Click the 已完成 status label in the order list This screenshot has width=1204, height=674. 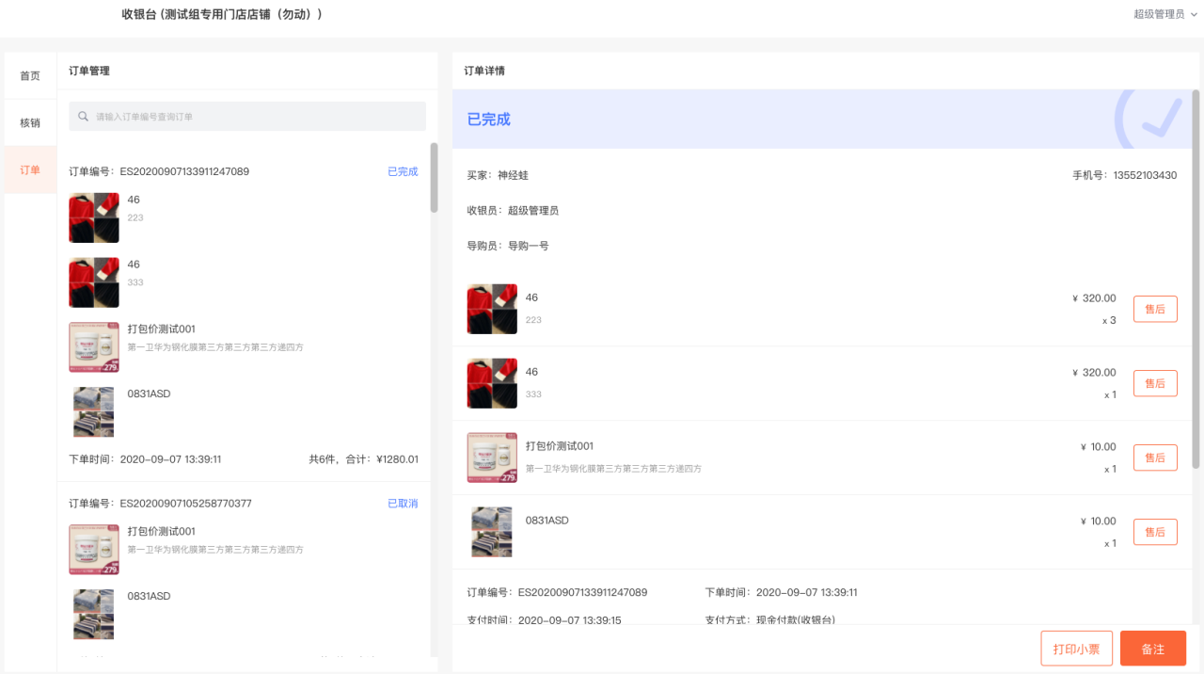click(403, 171)
